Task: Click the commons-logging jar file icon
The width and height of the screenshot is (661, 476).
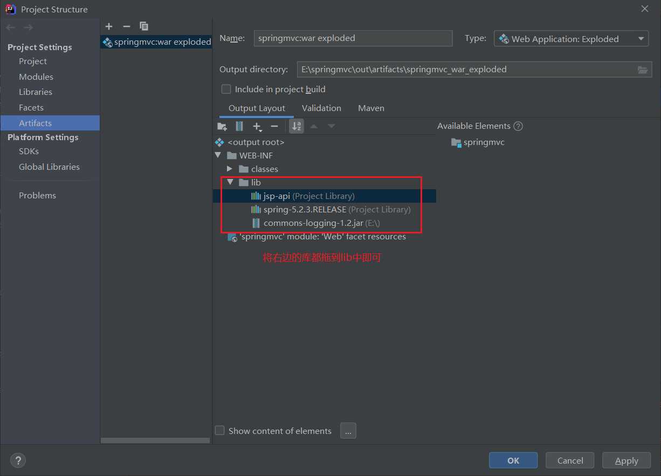Action: click(x=256, y=223)
